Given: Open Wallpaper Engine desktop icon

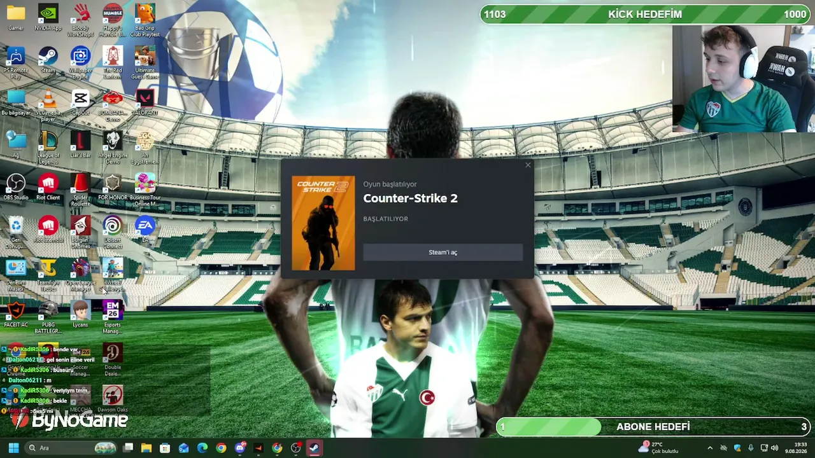Looking at the screenshot, I should [80, 63].
